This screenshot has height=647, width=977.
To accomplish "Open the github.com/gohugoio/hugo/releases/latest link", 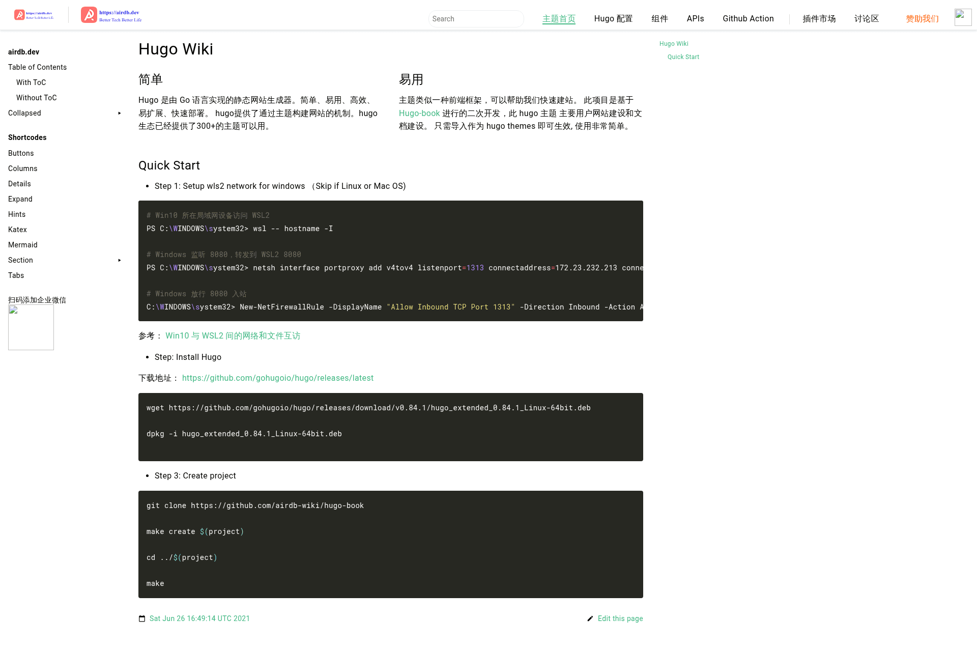I will [x=278, y=378].
